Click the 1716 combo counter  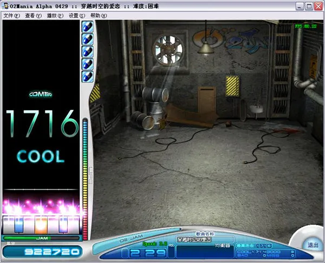coord(42,123)
